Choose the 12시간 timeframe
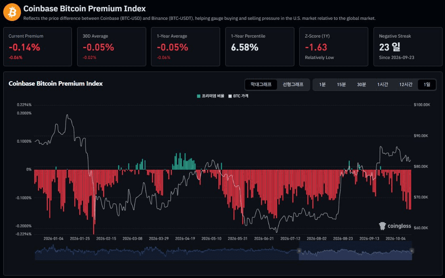Screen dimensions: 445x278 click(x=405, y=84)
